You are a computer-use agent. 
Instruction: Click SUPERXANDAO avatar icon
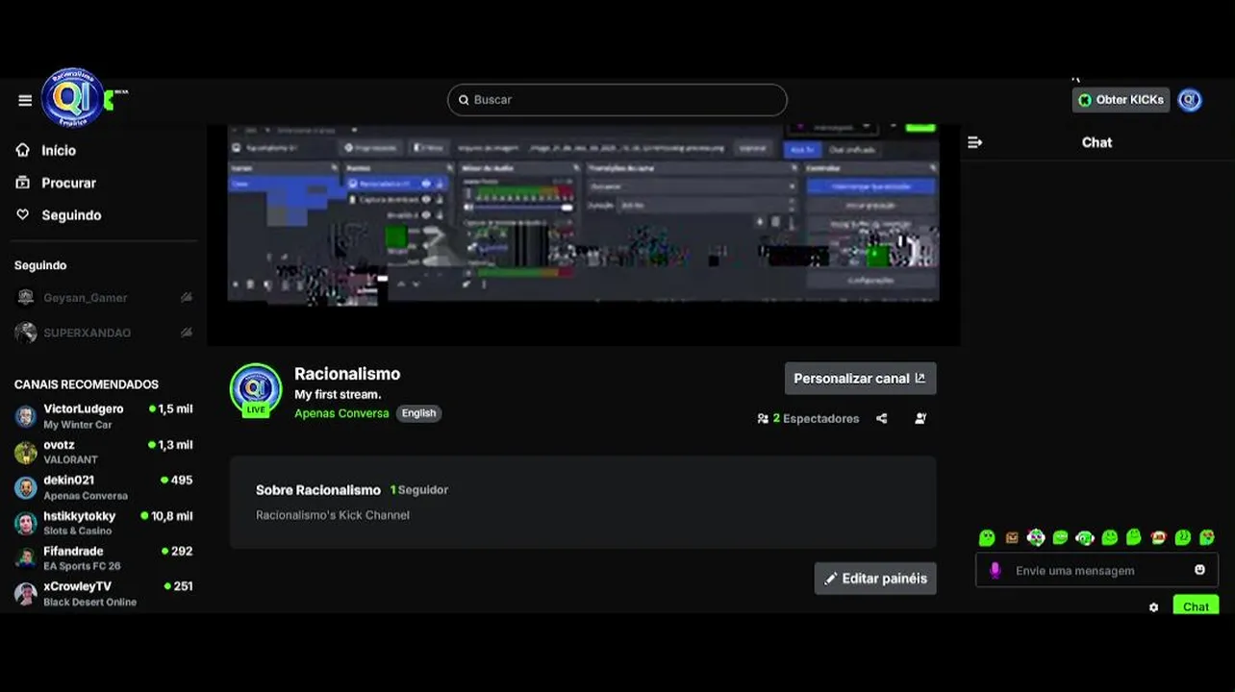26,333
